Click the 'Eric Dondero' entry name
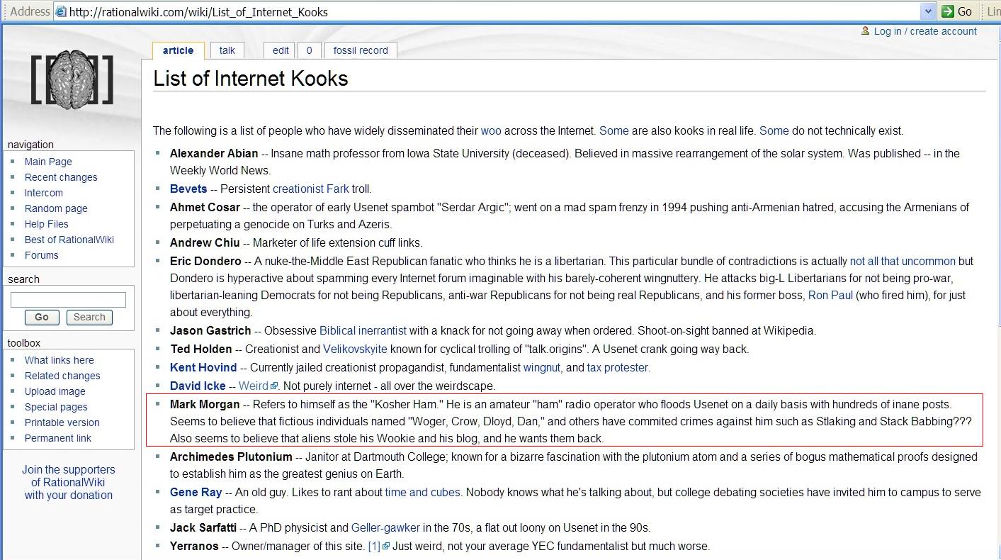Viewport: 1001px width, 560px height. coord(205,261)
